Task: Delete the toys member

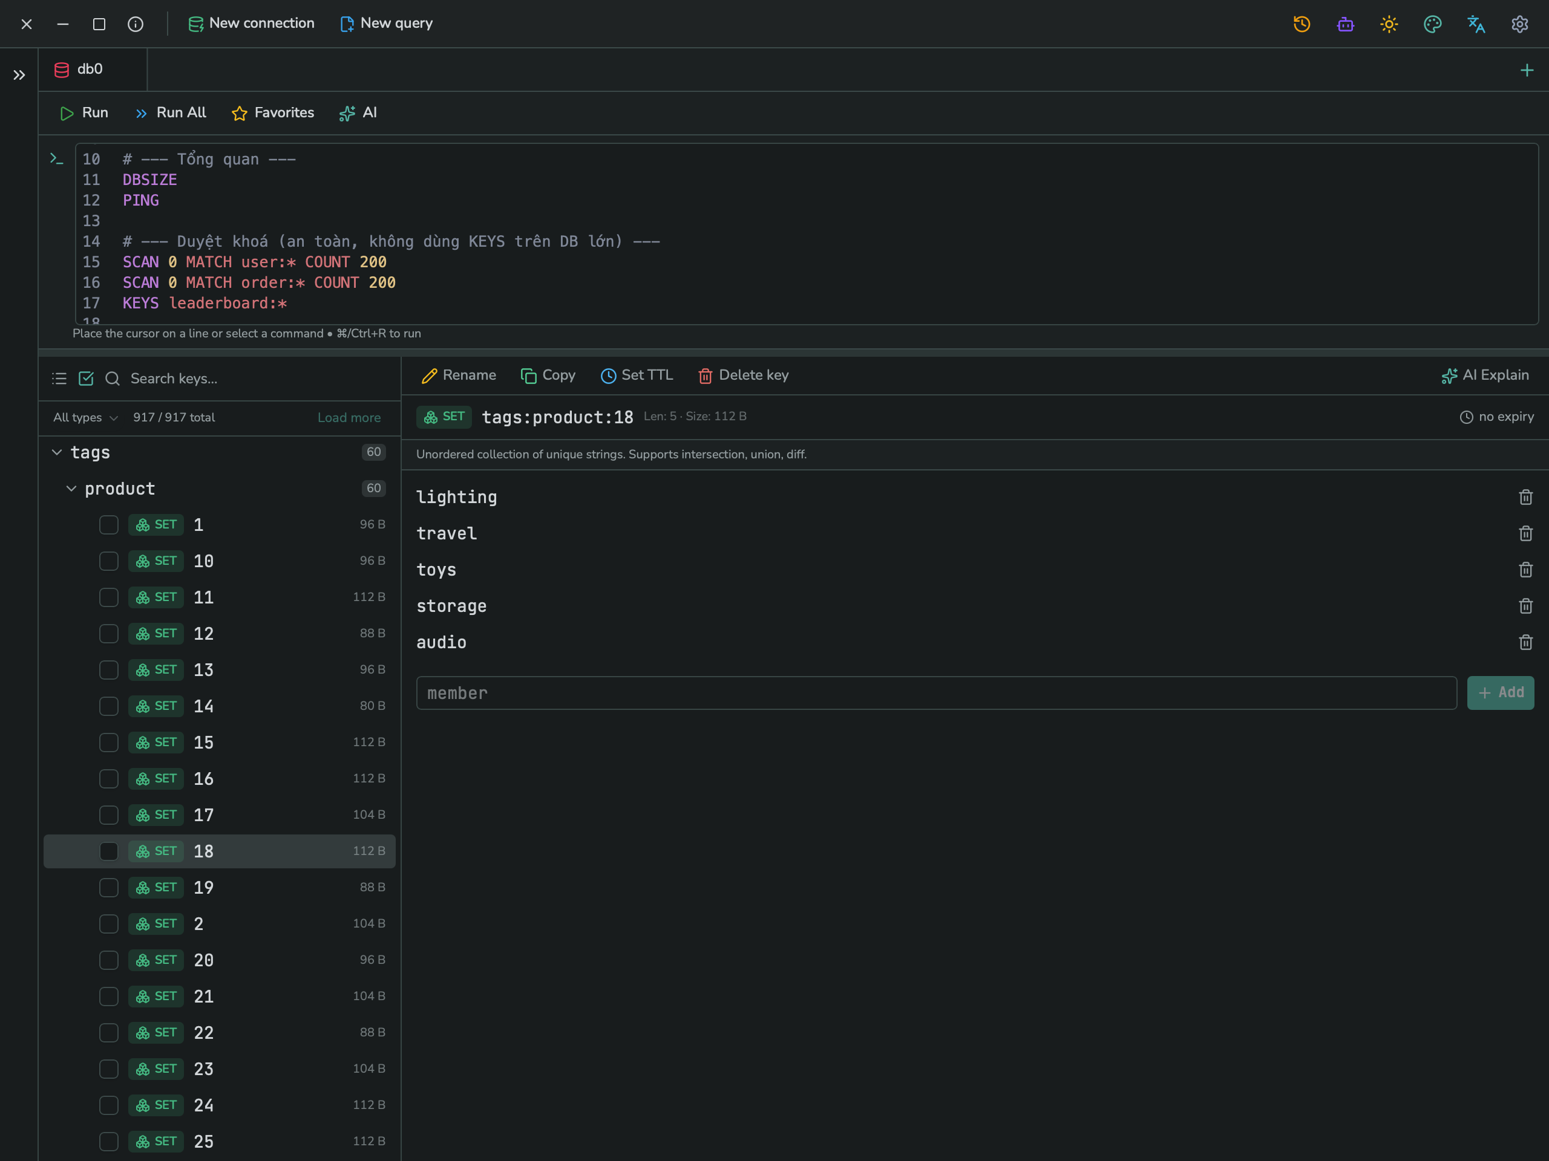Action: pos(1526,570)
